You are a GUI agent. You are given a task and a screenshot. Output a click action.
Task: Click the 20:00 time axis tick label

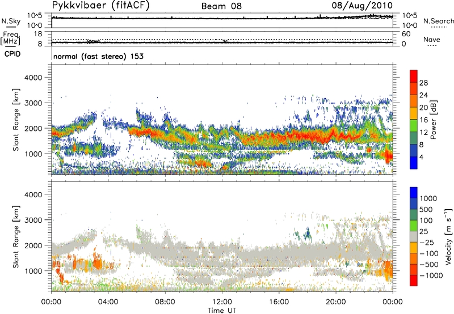coord(335,302)
